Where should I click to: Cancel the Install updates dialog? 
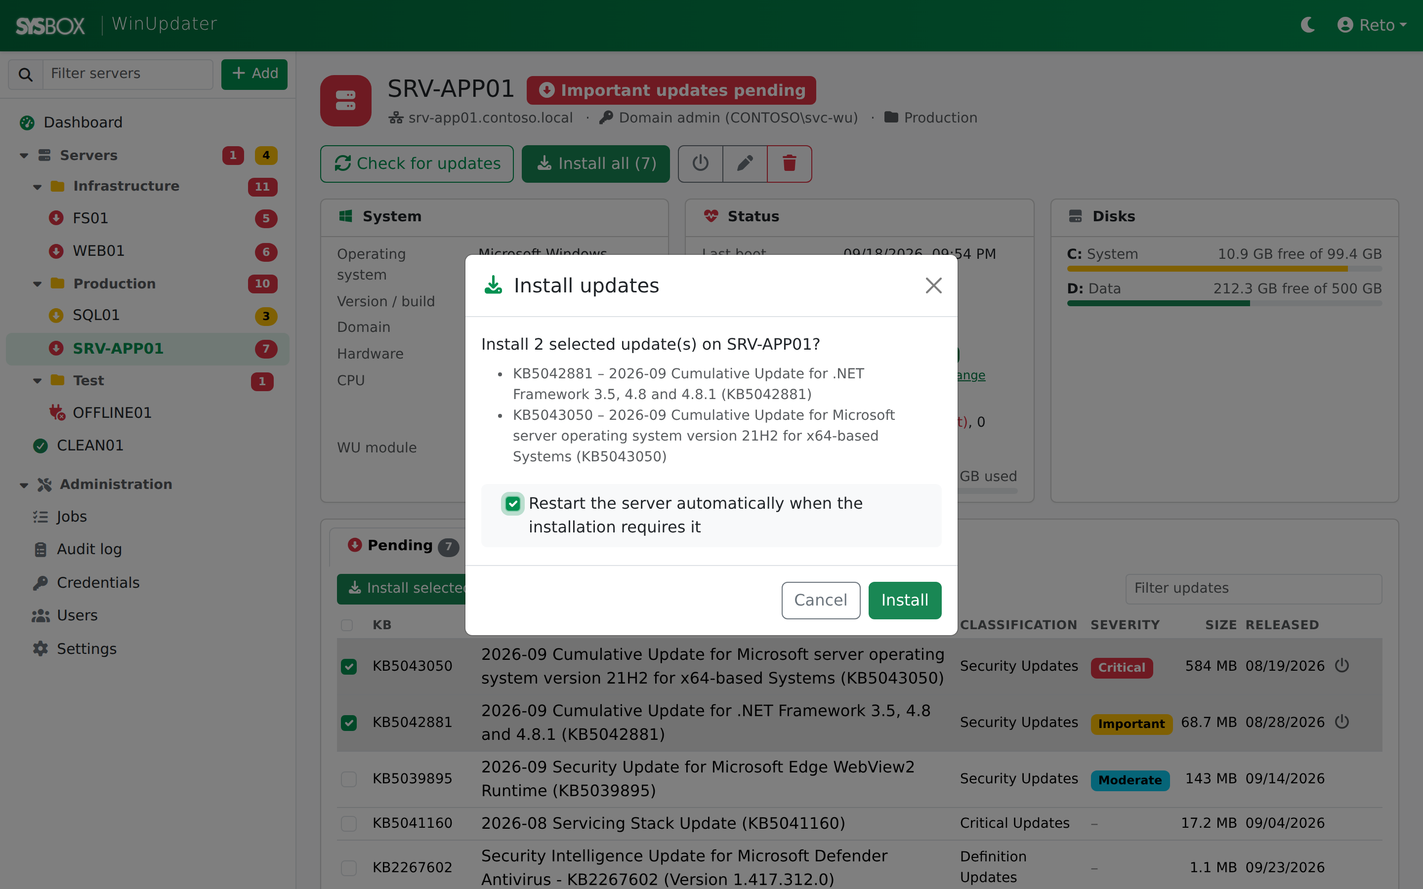coord(820,600)
